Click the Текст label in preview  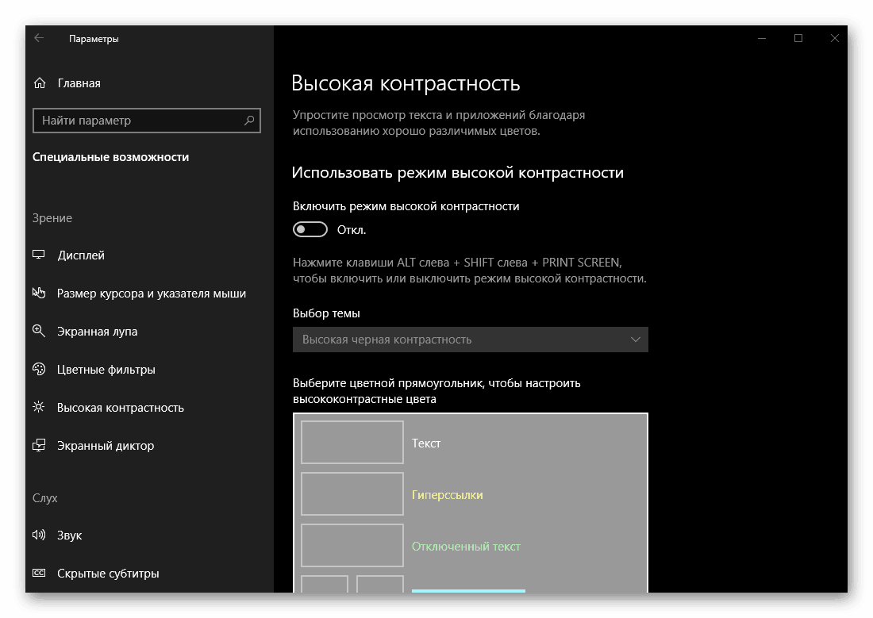point(426,443)
